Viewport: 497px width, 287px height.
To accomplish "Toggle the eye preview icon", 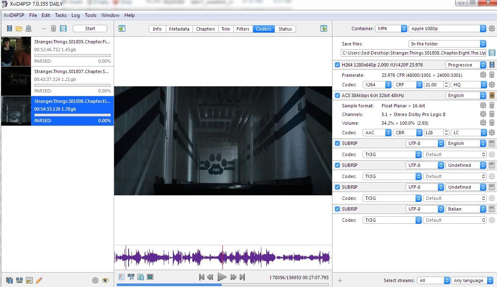I will 105,280.
